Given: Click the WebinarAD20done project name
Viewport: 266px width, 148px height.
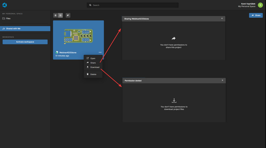Looking at the screenshot, I should coord(68,53).
